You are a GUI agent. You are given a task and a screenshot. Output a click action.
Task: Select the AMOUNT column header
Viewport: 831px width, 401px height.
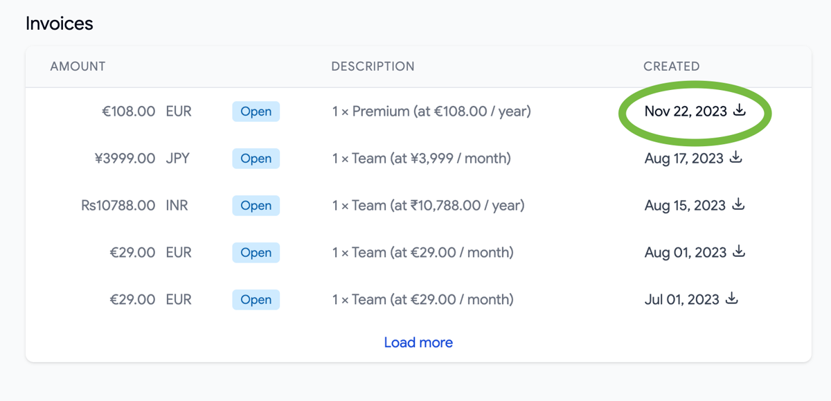78,66
